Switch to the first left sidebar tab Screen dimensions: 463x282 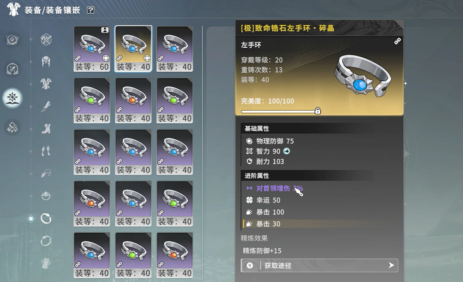click(13, 40)
